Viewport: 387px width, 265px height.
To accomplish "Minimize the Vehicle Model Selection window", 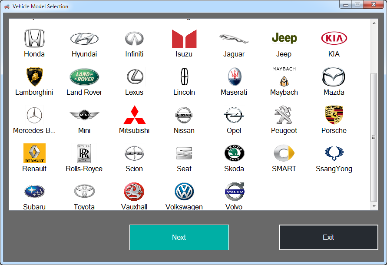I will (346, 5).
